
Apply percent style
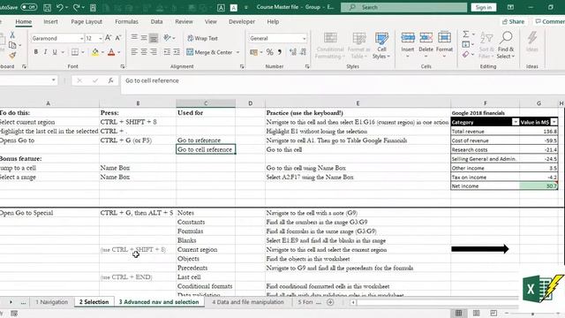pos(269,52)
